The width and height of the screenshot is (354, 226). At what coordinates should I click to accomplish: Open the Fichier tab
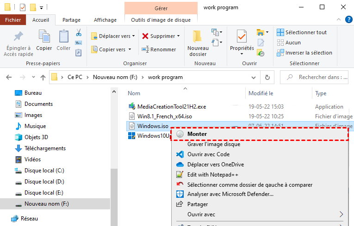[x=13, y=20]
